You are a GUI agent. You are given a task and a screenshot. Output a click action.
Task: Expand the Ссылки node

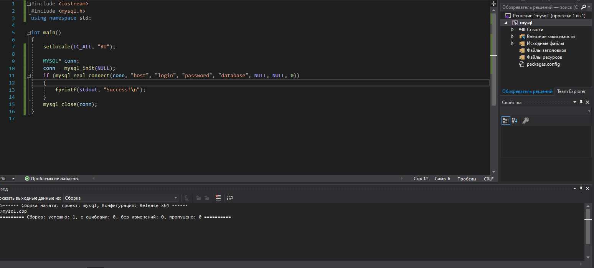513,30
